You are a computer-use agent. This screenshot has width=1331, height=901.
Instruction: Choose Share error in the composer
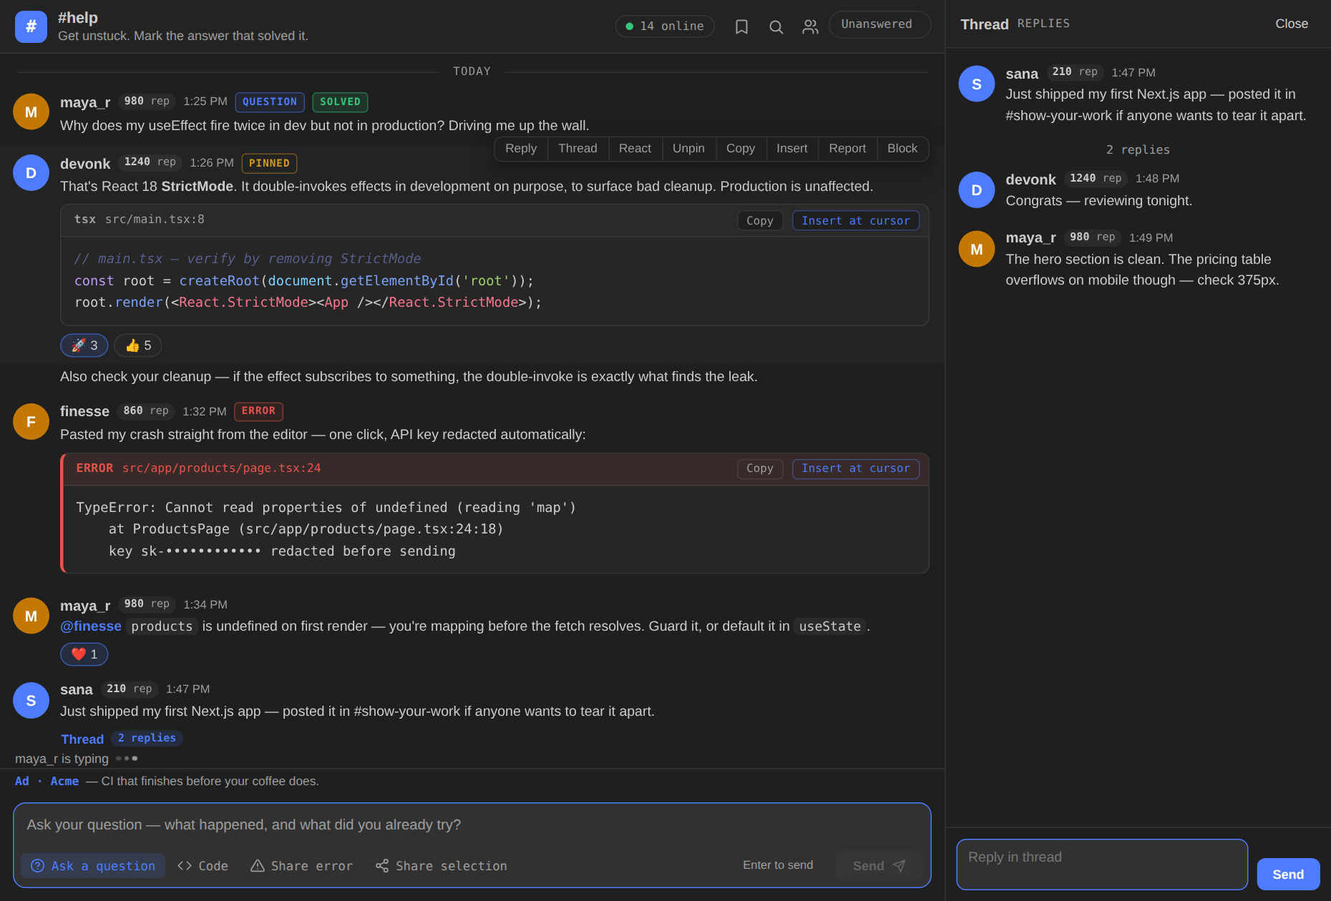pos(301,866)
